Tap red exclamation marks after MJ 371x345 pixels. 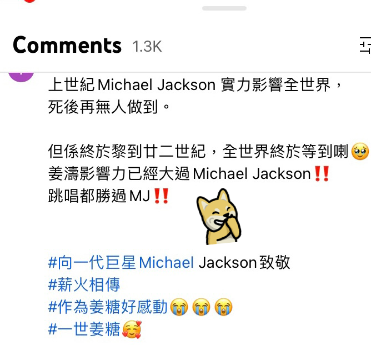(x=161, y=196)
